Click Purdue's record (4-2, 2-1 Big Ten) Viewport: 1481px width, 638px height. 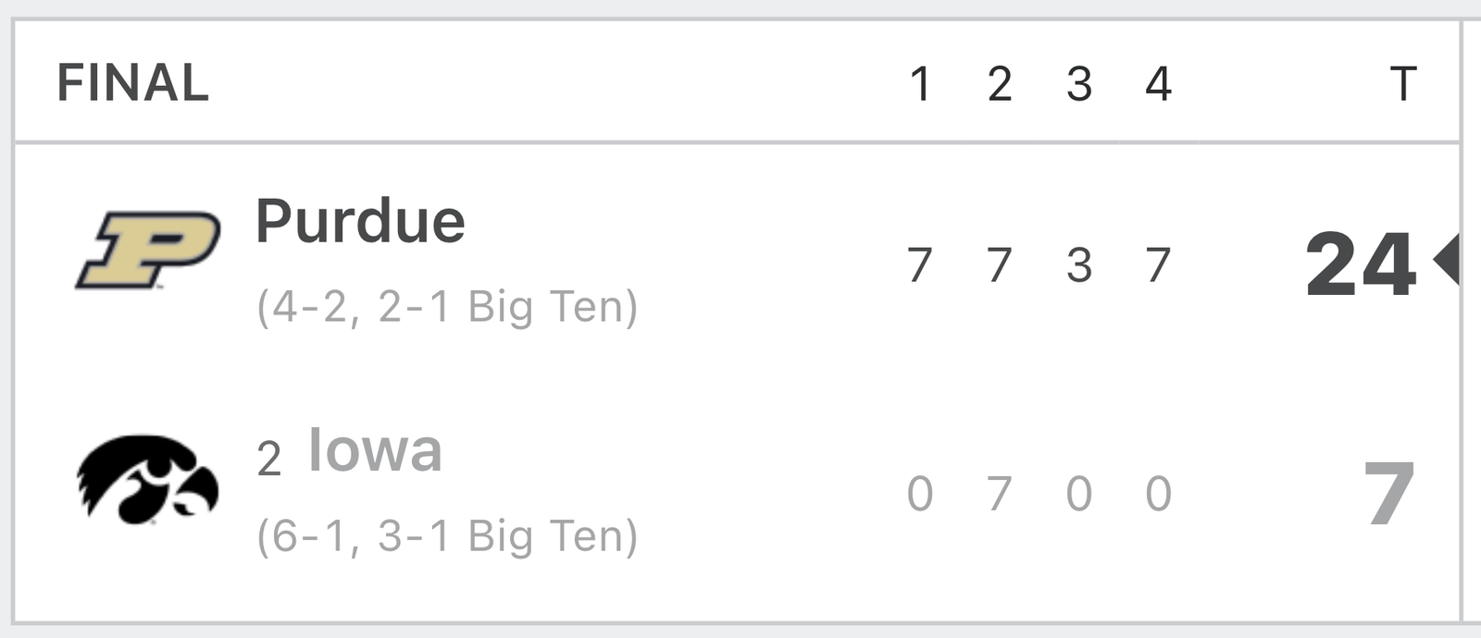coord(447,307)
